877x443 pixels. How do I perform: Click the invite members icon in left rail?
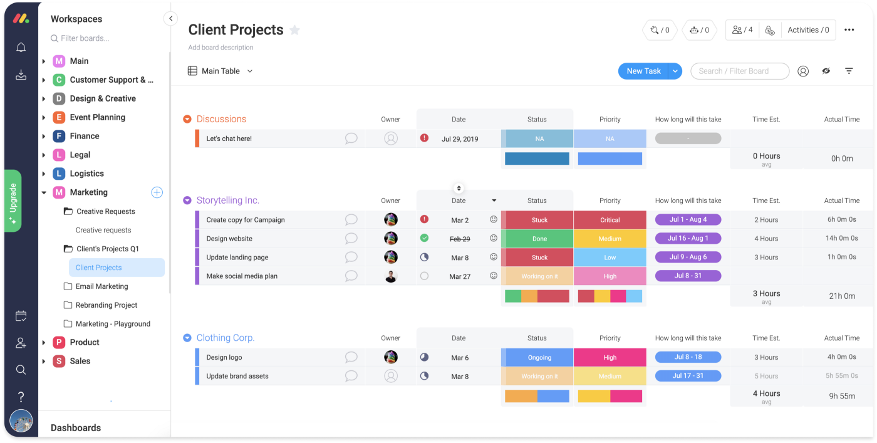click(x=21, y=343)
